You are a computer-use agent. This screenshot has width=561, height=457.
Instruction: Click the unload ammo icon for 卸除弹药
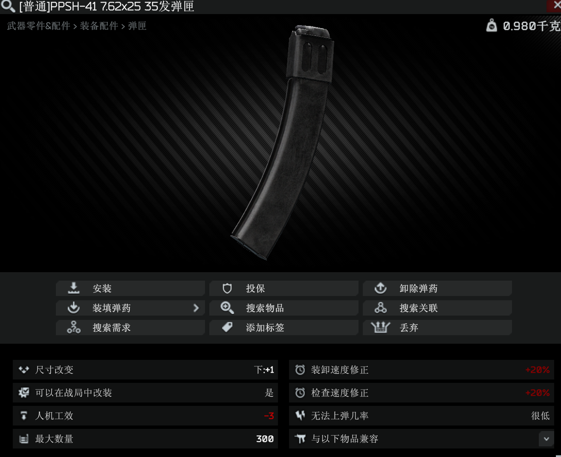[x=380, y=288]
